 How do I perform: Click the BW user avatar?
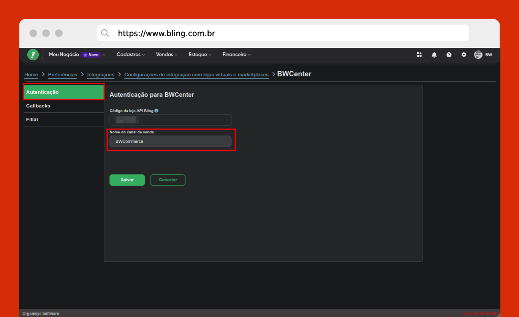pos(478,55)
